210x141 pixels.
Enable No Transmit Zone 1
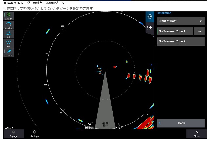175,31
